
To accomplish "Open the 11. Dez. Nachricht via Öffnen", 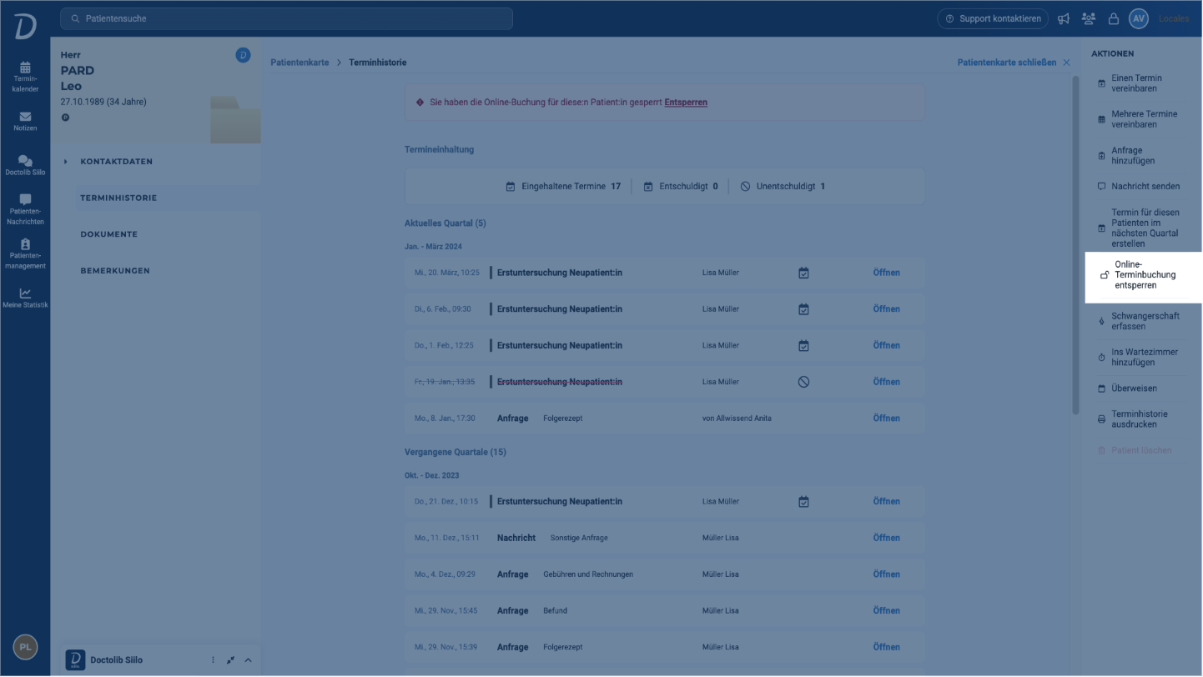I will [x=886, y=538].
